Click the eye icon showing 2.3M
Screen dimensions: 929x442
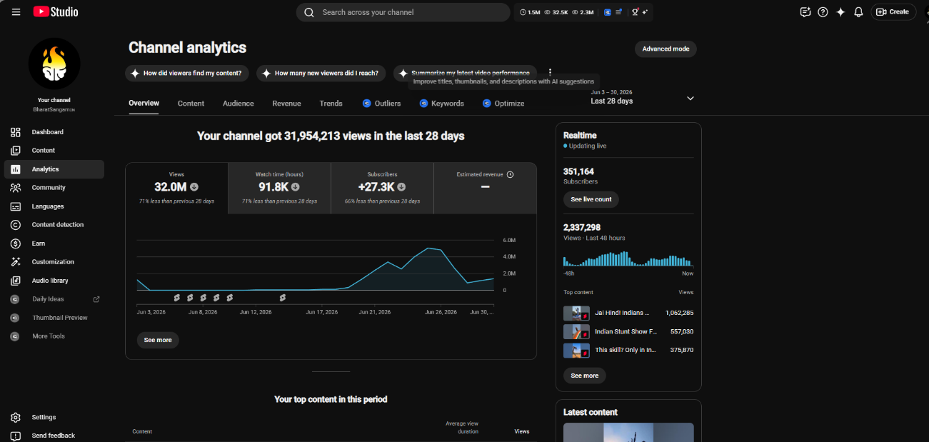click(x=575, y=12)
